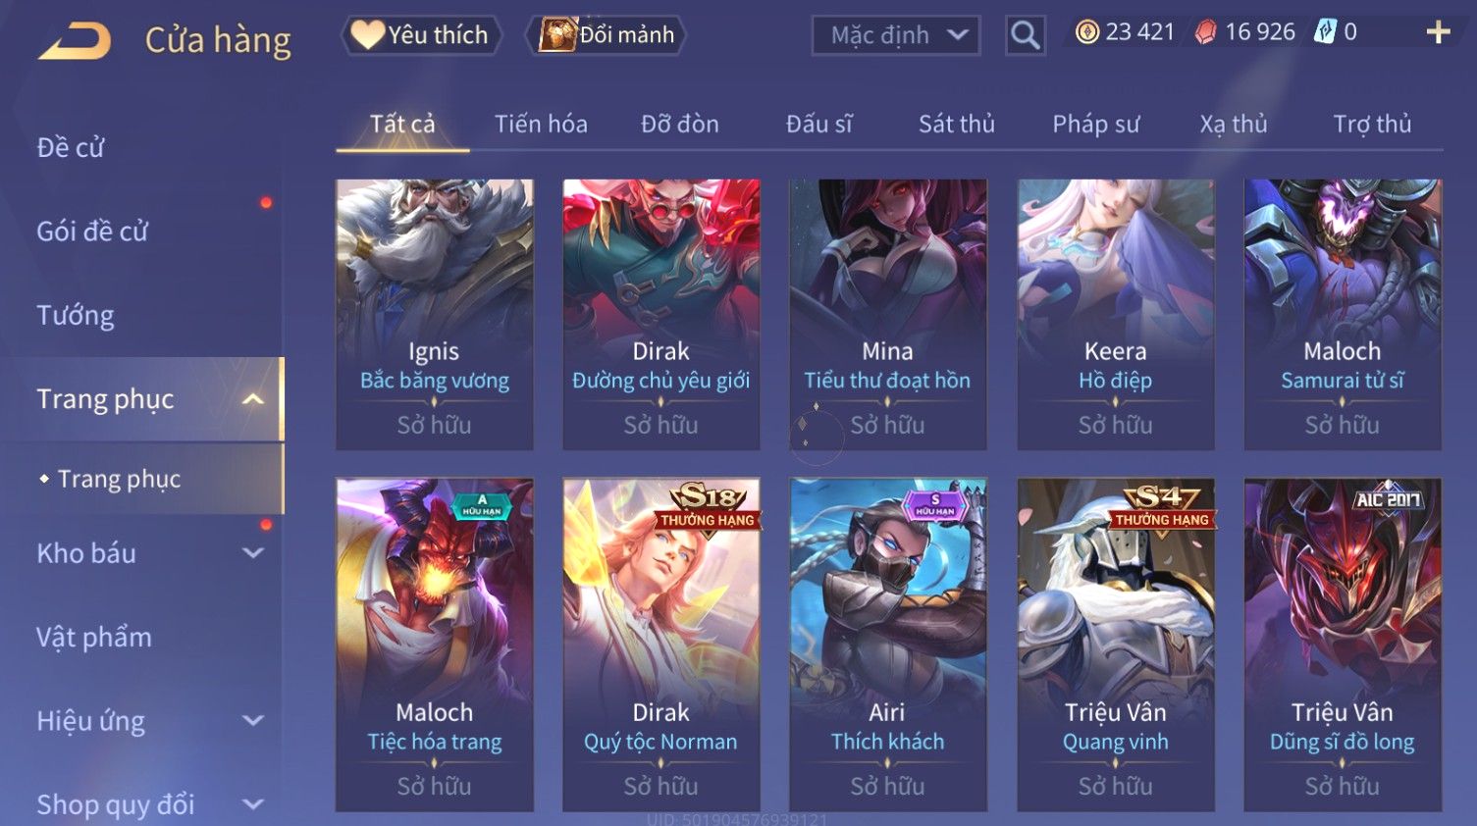Select Airi Thích khách skin card
Viewport: 1477px width, 826px height.
pos(887,644)
